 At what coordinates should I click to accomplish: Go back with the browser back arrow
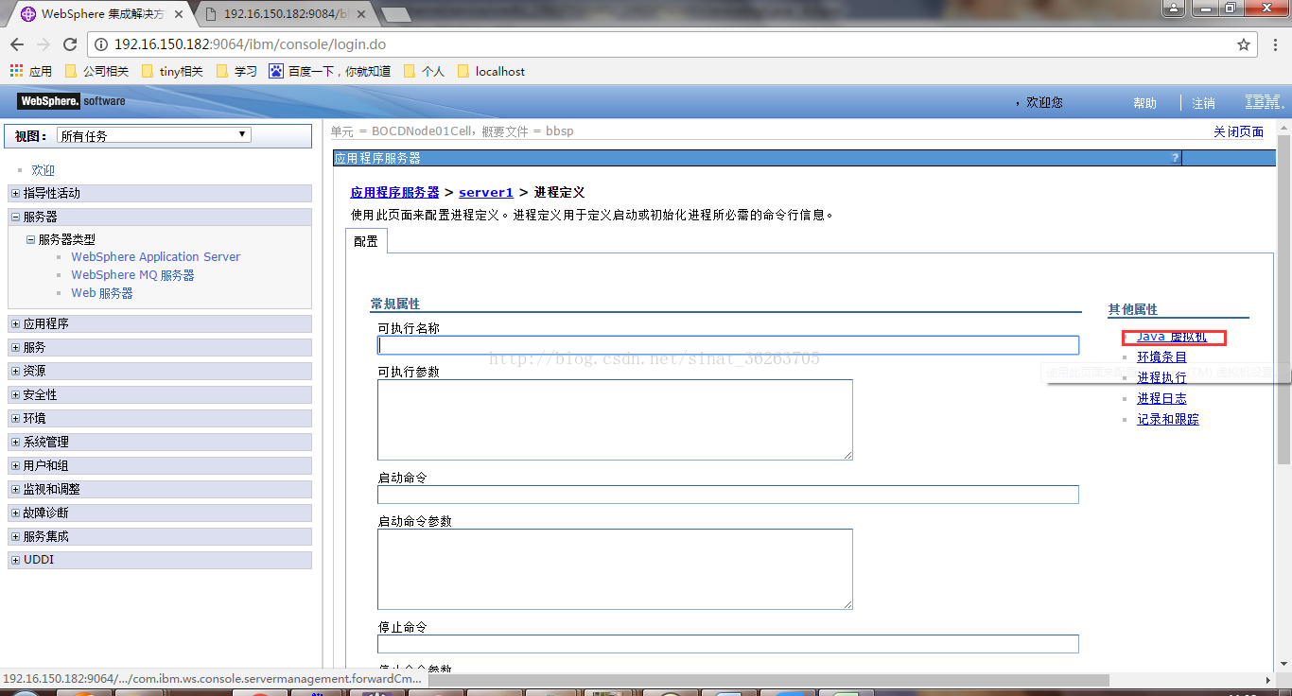(17, 44)
